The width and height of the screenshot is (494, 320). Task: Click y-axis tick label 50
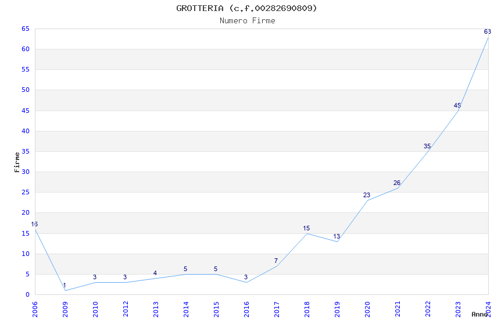tap(26, 90)
